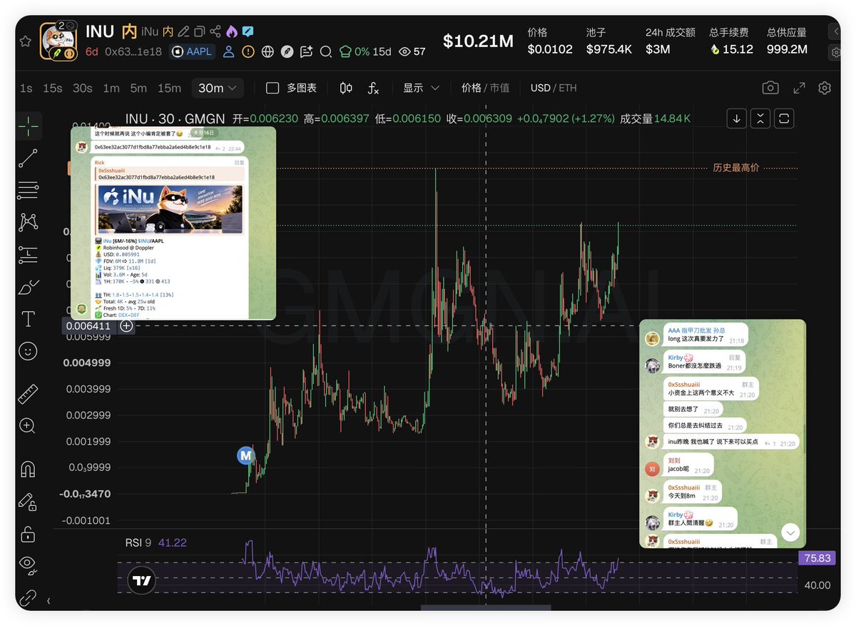Toggle stay-in-drawing-mode pencil lock

(29, 502)
